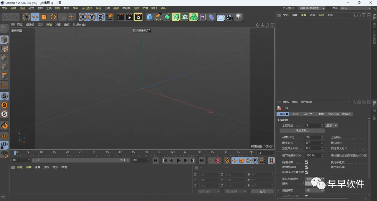Select Texture mode checkered cube icon
This screenshot has width=377, height=201.
click(x=4, y=49)
